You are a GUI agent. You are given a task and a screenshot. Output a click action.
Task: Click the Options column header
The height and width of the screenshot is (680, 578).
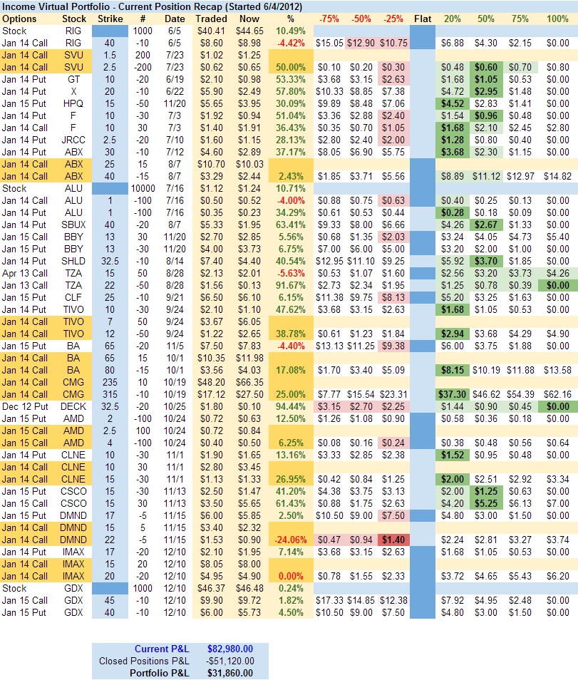19,19
